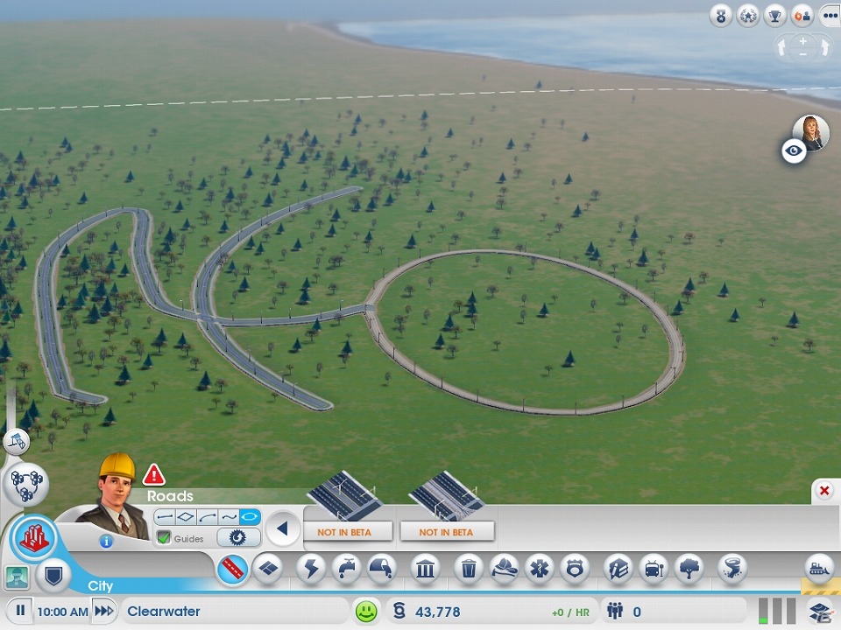Select the second streetcar avenue thumbnail
This screenshot has width=841, height=630.
(446, 495)
